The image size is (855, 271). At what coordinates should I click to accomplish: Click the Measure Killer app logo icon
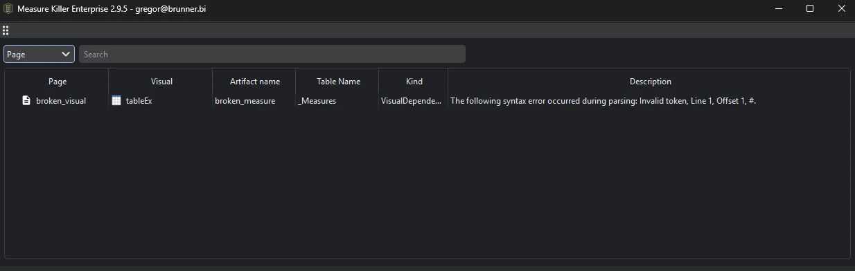pos(9,9)
